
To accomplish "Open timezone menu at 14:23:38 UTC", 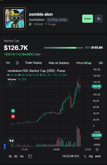I will tap(71, 156).
